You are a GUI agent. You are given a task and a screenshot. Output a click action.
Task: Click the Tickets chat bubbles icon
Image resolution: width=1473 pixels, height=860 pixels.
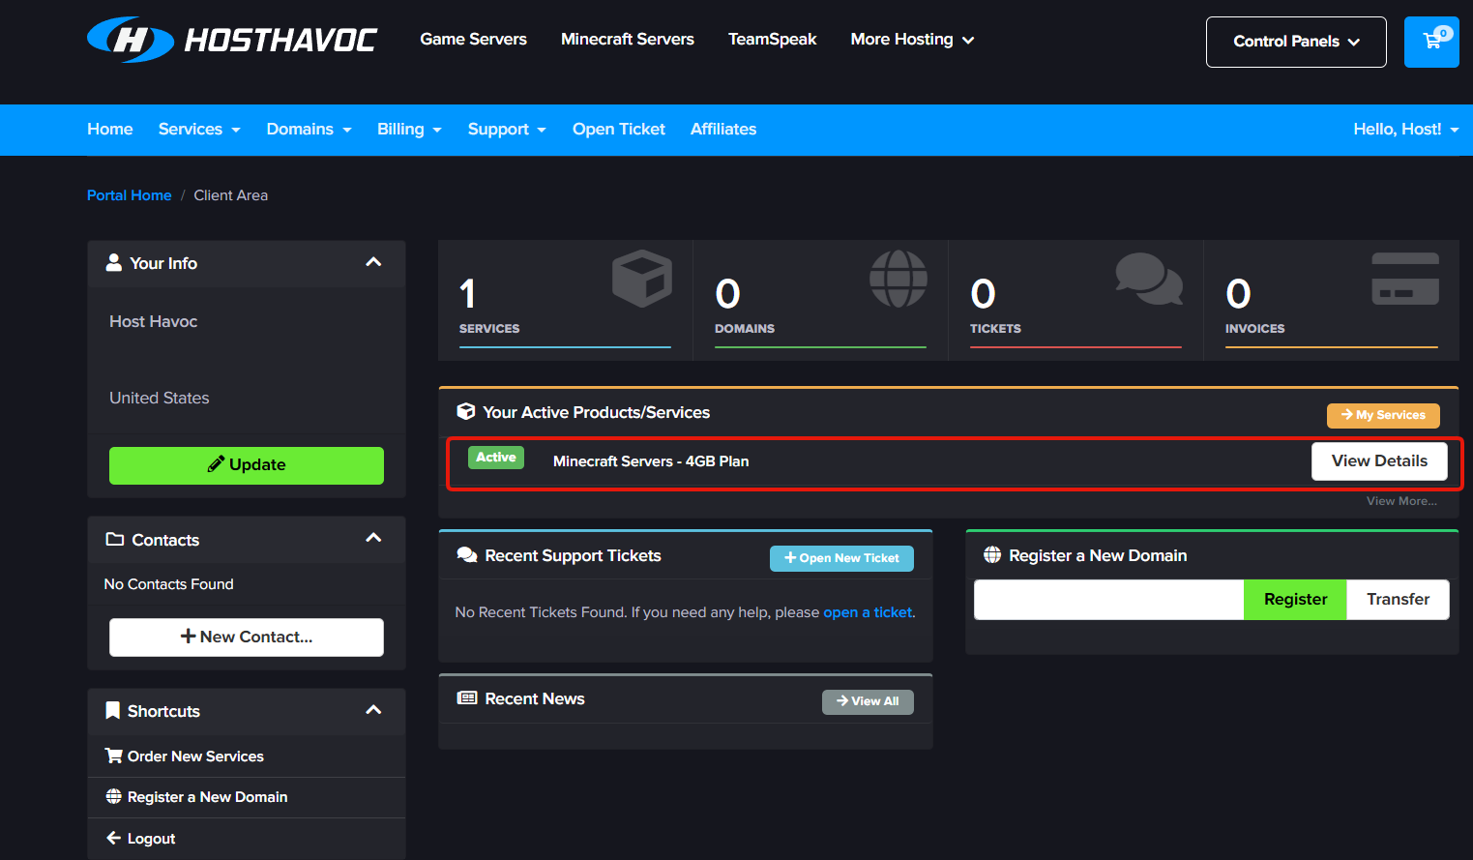click(1149, 279)
